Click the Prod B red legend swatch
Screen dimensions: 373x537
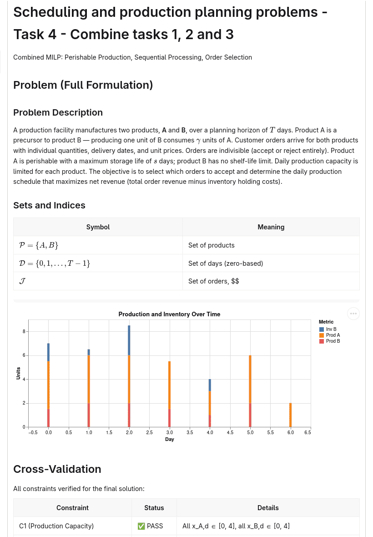[x=321, y=341]
